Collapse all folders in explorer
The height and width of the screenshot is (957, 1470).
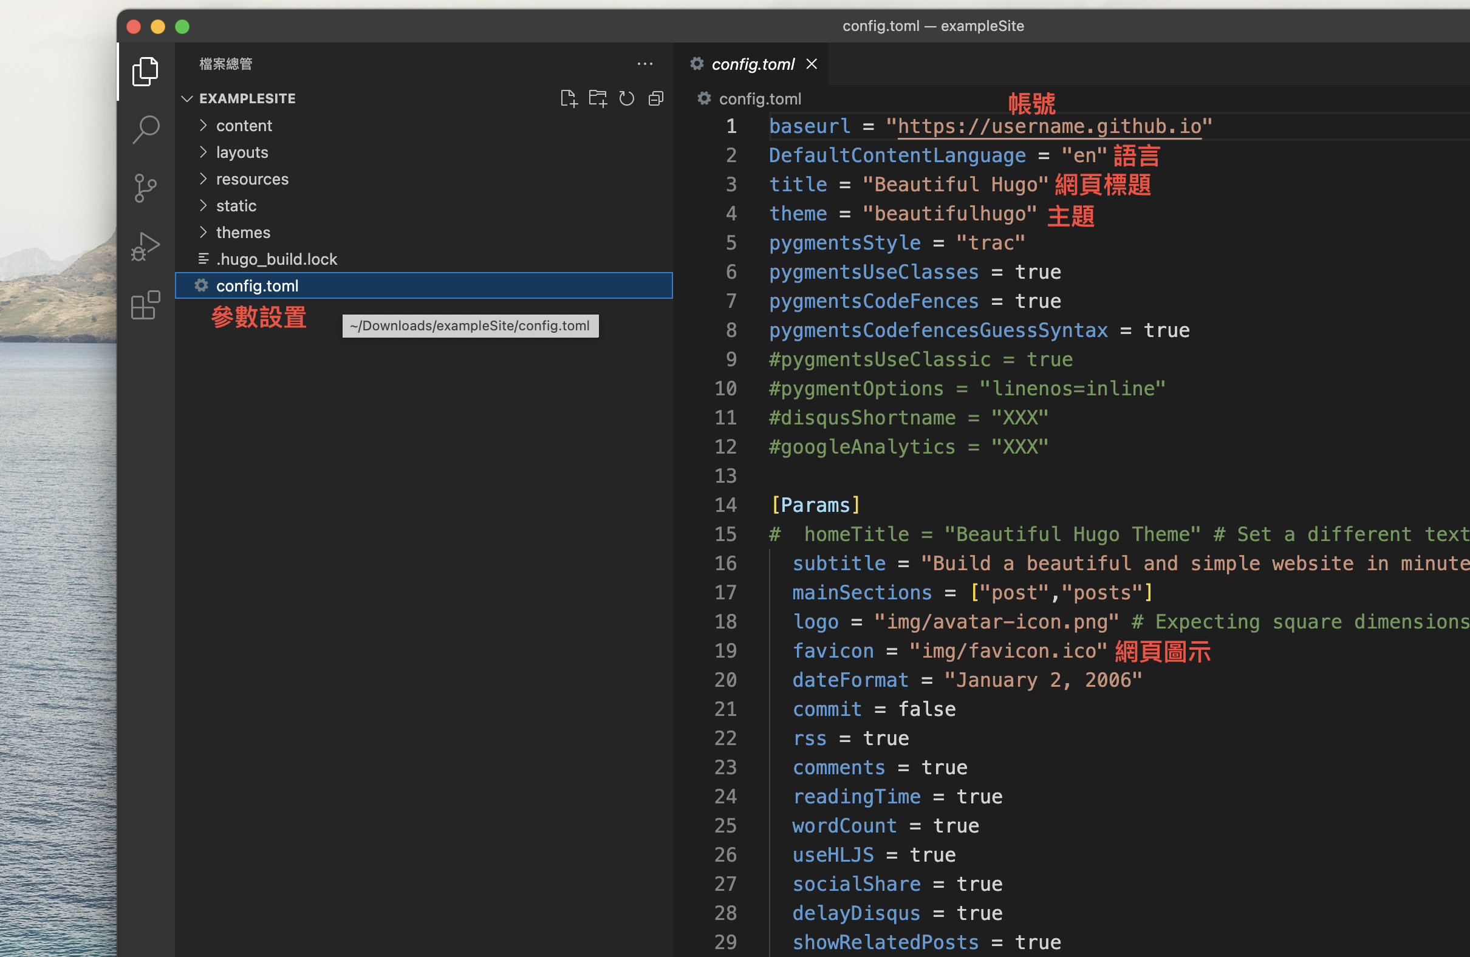(655, 99)
